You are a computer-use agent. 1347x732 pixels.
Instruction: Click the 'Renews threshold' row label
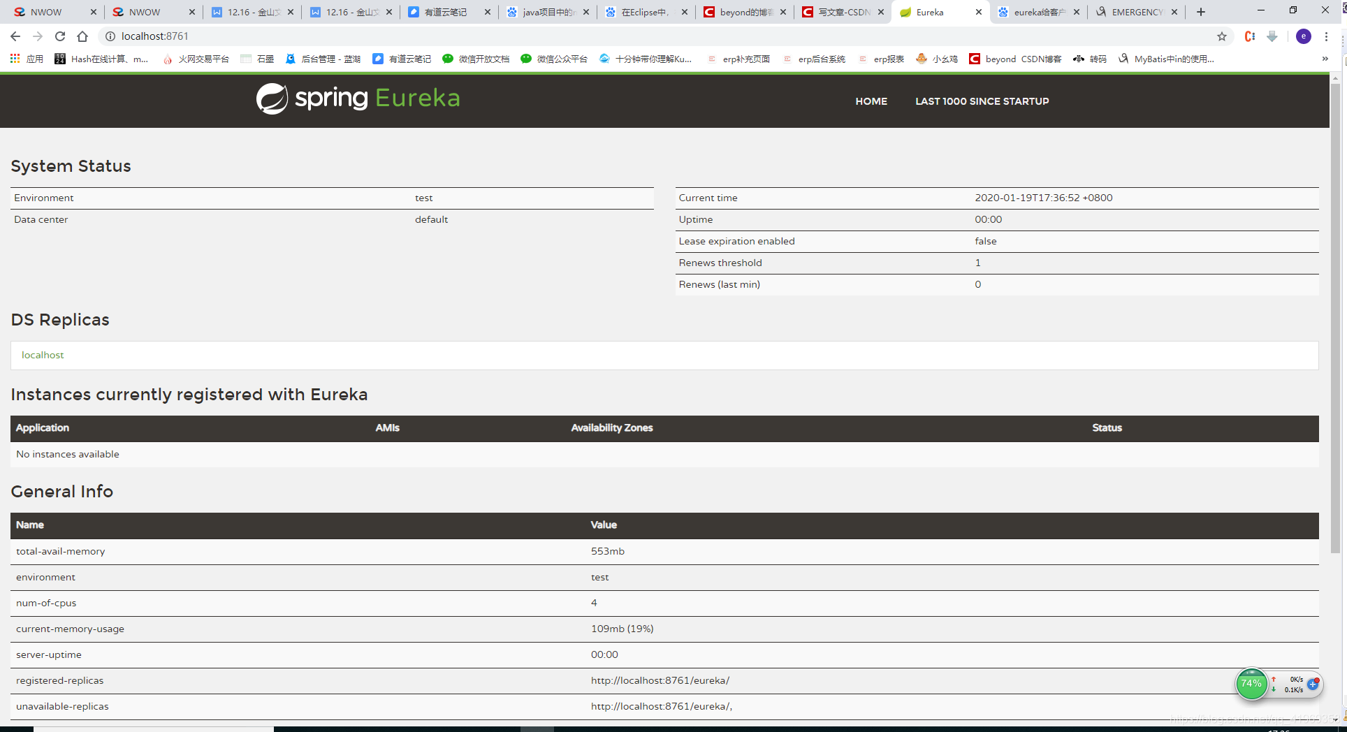coord(720,263)
